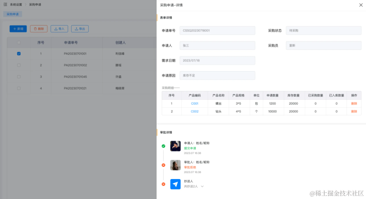Click the 创建人 column header
The image size is (366, 199).
[120, 42]
